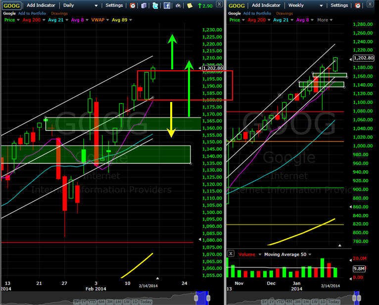Click the 1,202.80 price label on Daily axis
The image size is (379, 305).
[213, 68]
